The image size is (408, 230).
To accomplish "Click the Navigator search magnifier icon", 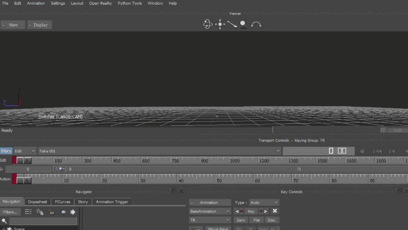I will (4, 221).
